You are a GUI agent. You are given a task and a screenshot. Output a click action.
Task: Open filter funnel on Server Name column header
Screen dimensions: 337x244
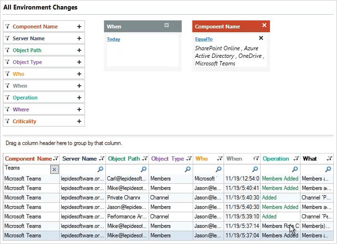click(x=102, y=159)
